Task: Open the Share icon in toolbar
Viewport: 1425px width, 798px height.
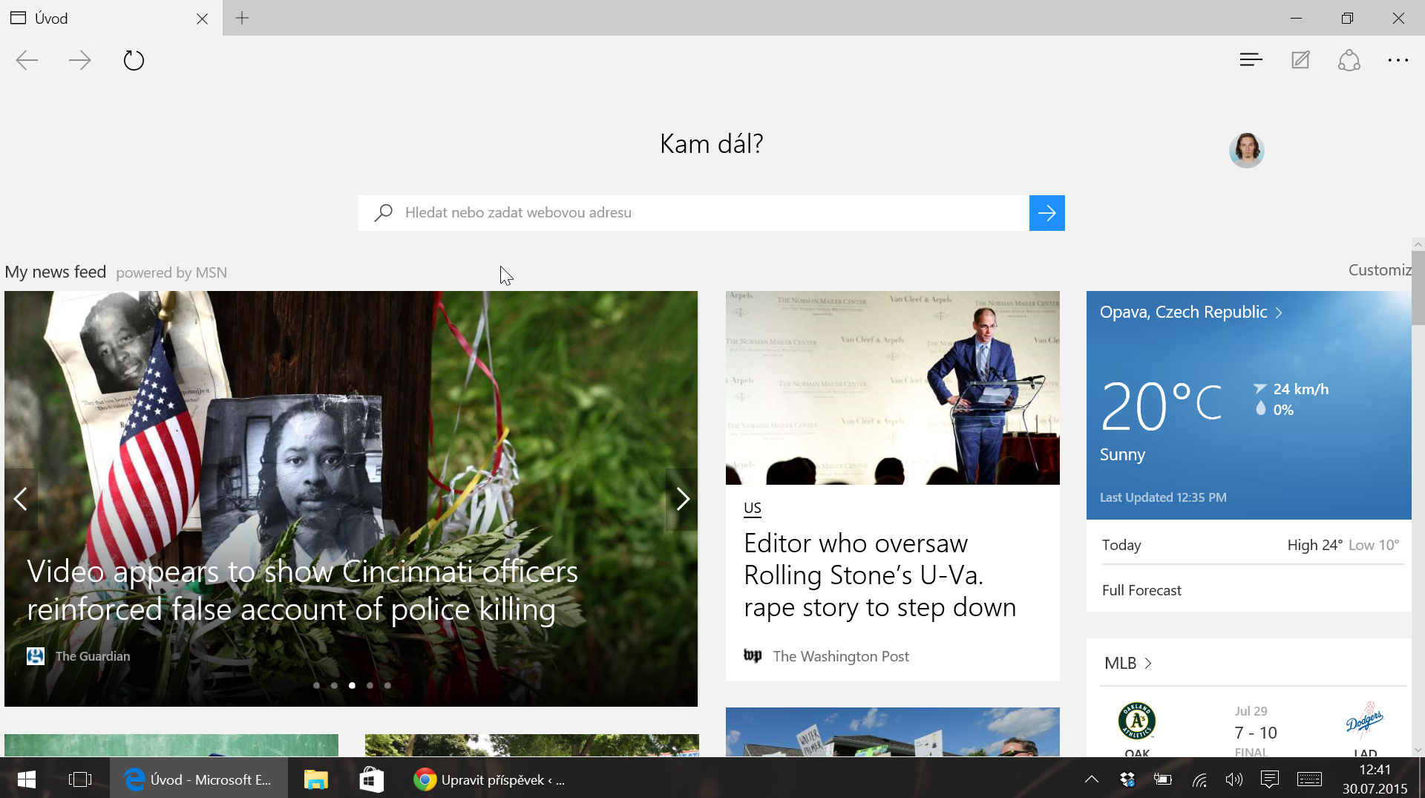Action: click(1349, 60)
